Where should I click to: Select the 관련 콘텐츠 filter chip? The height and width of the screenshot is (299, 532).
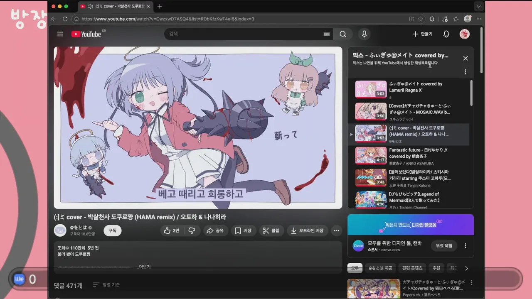412,268
